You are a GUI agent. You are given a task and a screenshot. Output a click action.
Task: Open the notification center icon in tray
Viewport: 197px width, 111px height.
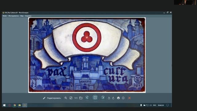coord(167,105)
